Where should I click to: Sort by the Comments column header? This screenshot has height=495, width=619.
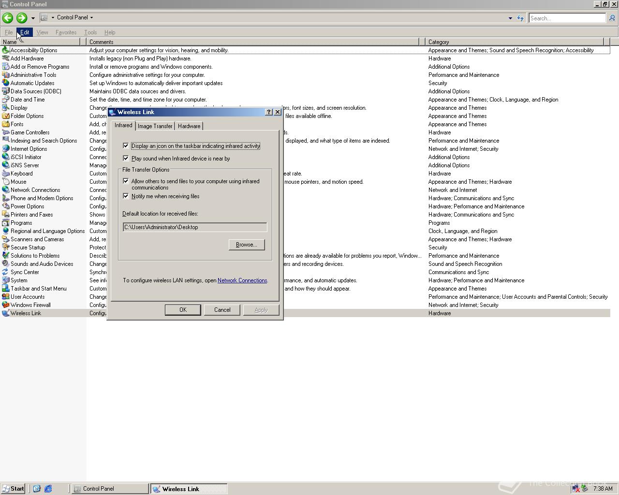coord(253,42)
